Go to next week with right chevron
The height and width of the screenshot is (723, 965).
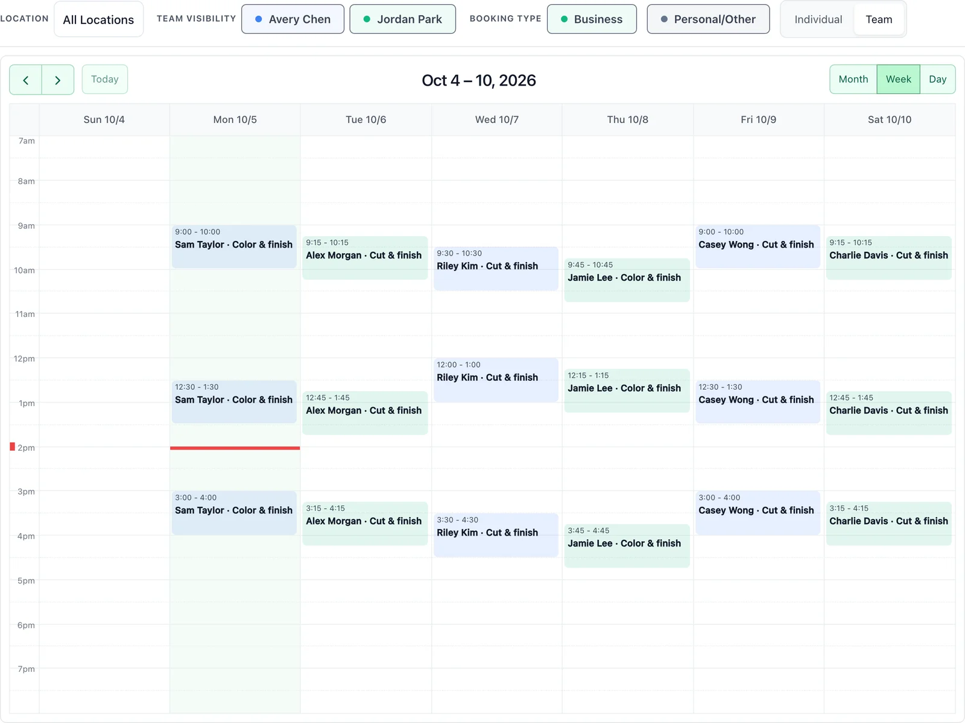click(58, 80)
